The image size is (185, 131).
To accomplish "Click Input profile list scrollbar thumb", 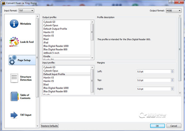I will point(92,81).
